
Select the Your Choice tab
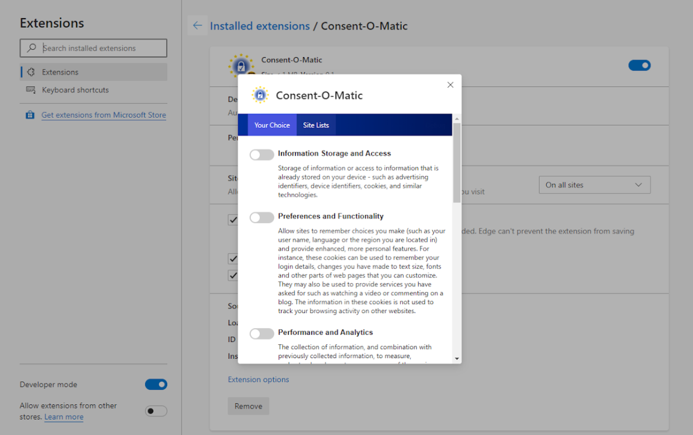(272, 125)
